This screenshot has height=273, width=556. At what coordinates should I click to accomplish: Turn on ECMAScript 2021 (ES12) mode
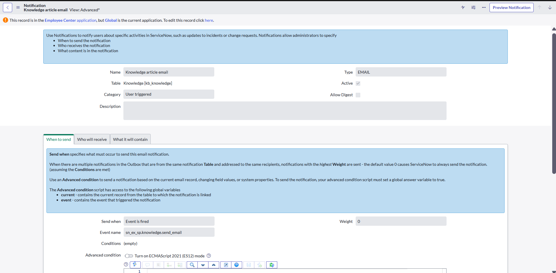click(x=129, y=256)
